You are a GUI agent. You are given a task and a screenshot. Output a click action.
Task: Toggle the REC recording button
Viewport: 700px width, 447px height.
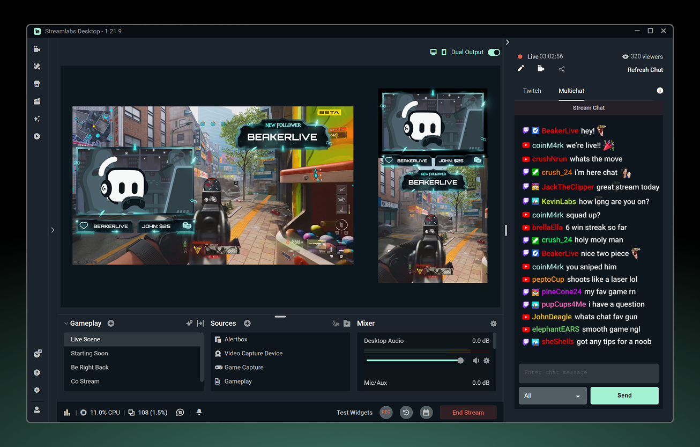[386, 412]
